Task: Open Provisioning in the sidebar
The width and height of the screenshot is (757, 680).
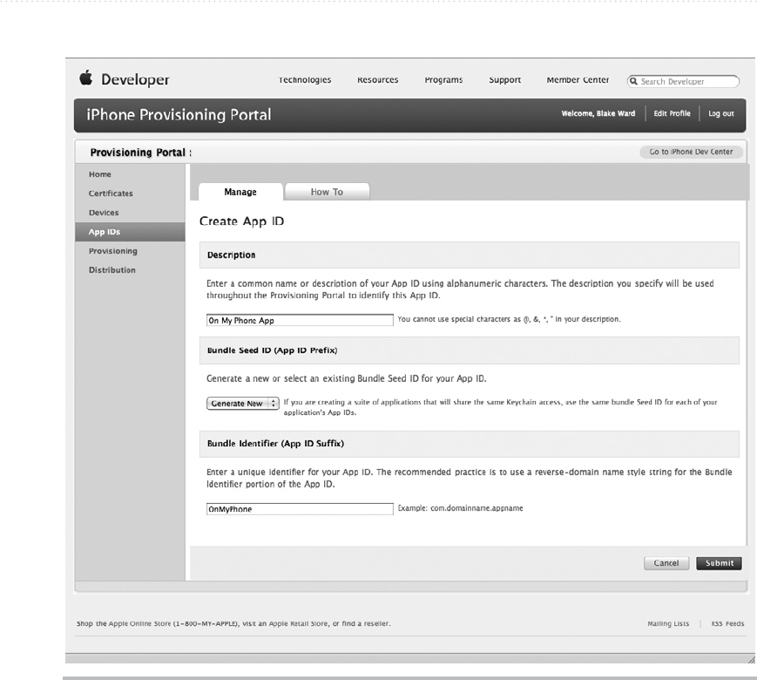Action: (113, 251)
